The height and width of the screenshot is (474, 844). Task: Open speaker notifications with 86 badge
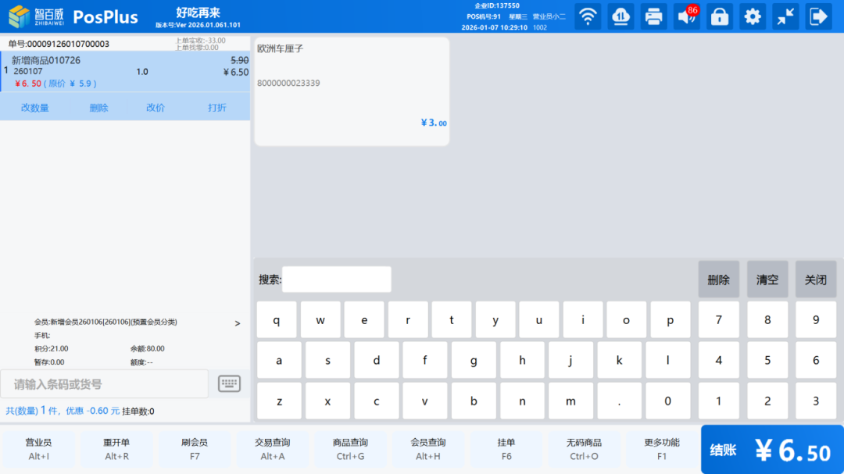(x=687, y=16)
